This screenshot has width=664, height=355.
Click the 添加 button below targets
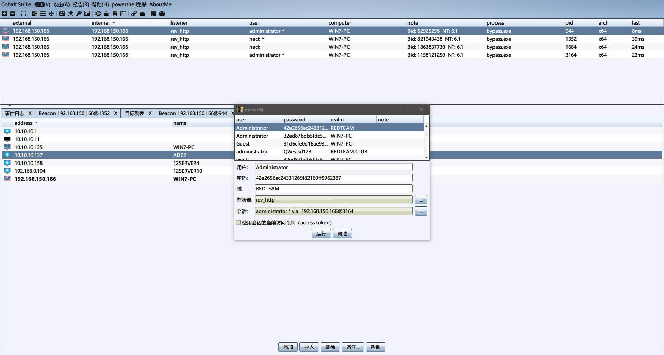(288, 347)
